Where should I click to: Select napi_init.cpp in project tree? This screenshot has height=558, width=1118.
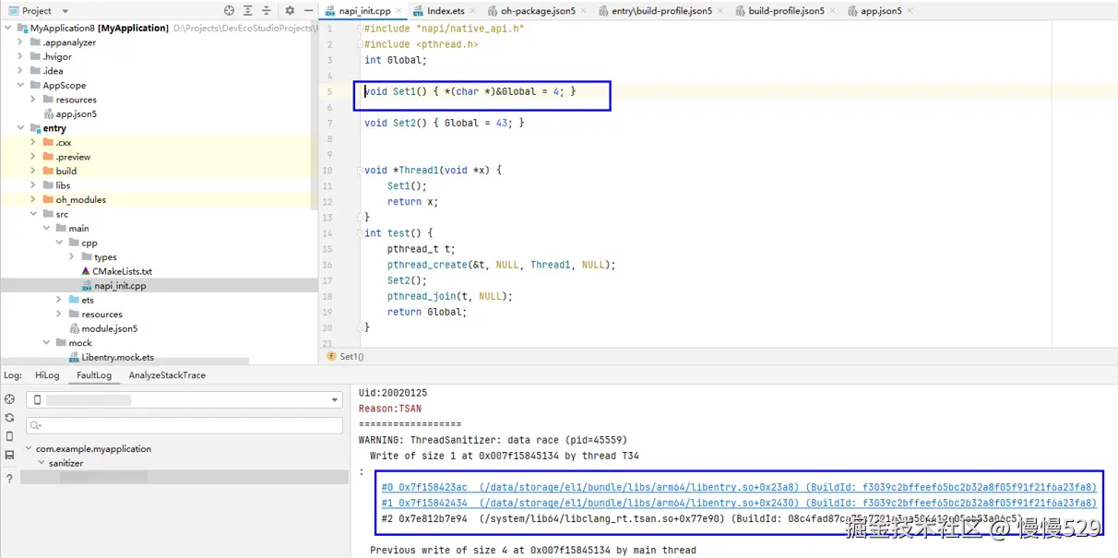tap(120, 286)
